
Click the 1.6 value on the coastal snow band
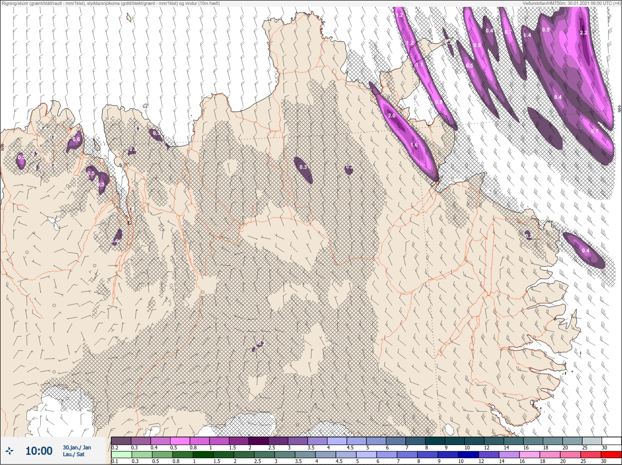tap(414, 145)
